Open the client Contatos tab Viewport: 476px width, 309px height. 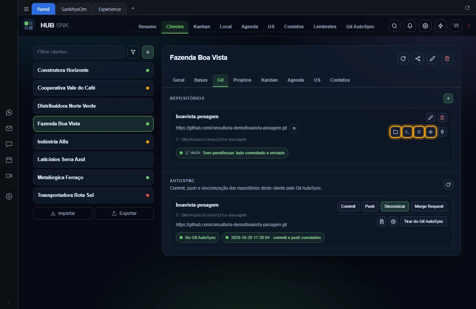(340, 80)
